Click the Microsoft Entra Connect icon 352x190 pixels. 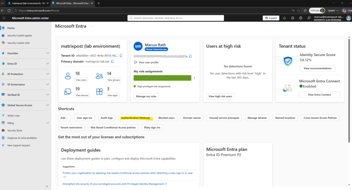[288, 88]
